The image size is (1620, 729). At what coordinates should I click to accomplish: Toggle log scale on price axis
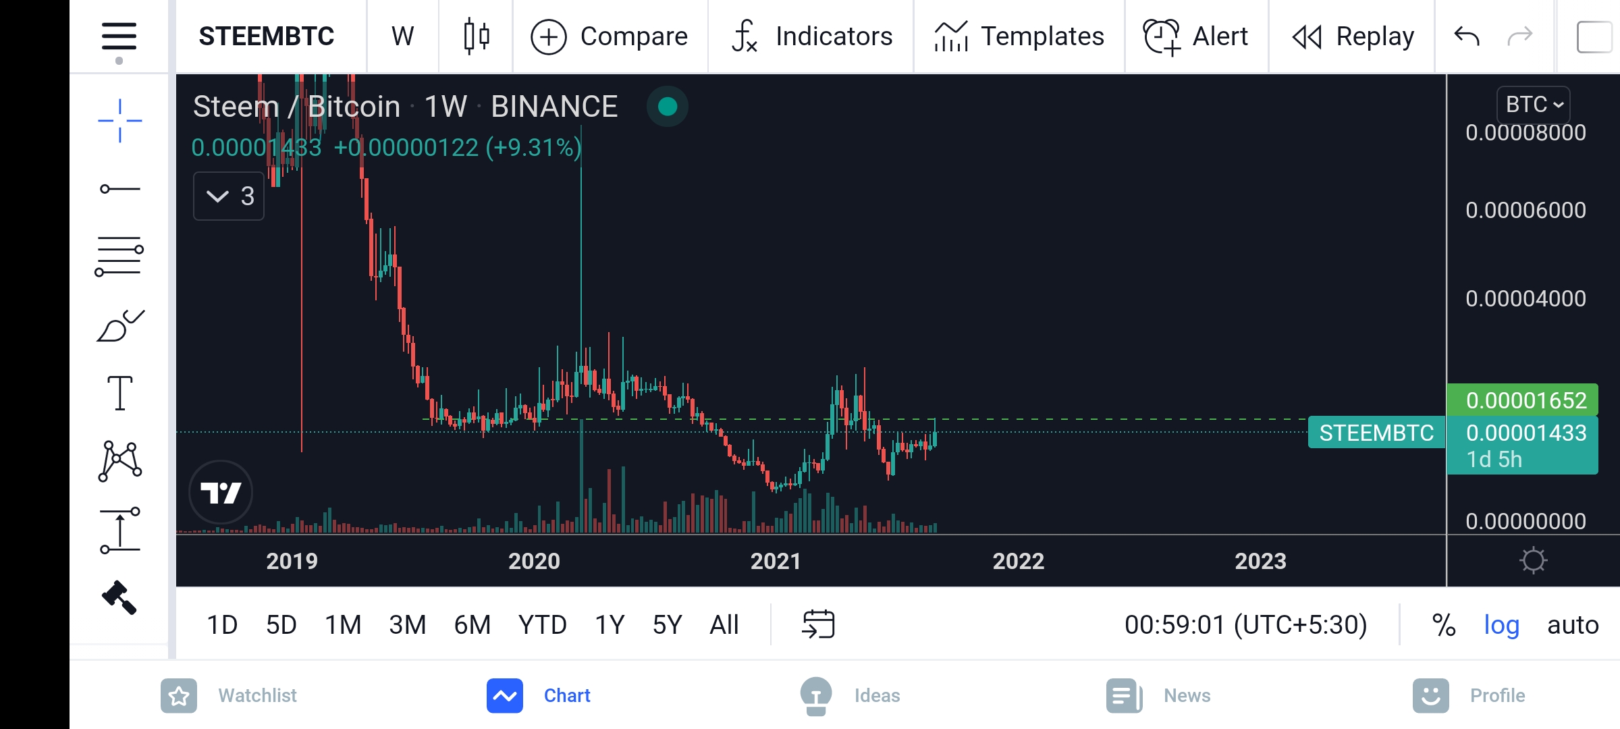1501,625
